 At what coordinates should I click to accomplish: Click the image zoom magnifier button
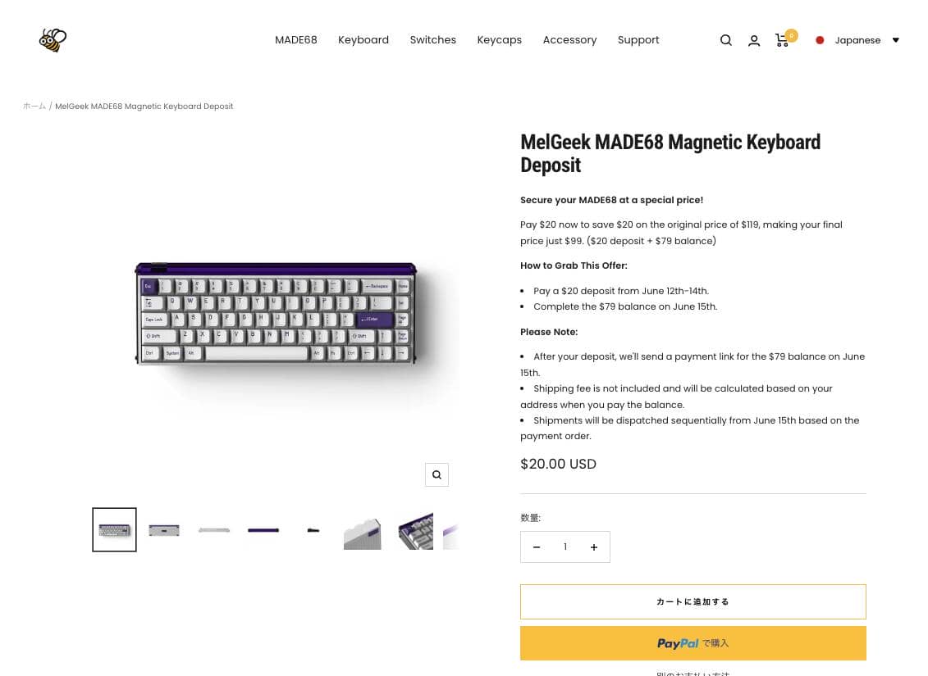coord(437,474)
